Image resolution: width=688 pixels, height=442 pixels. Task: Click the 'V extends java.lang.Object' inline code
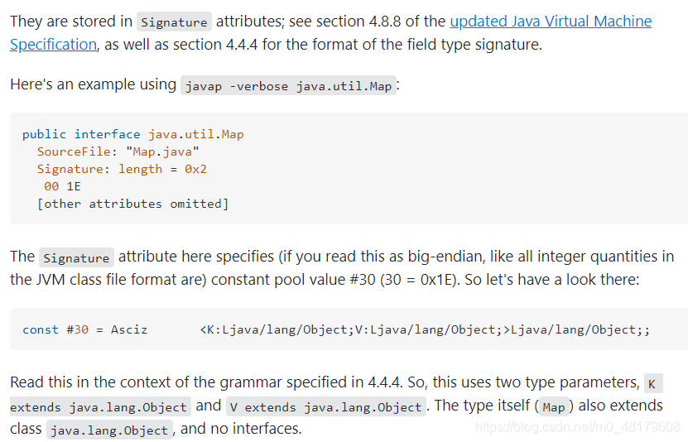[326, 407]
